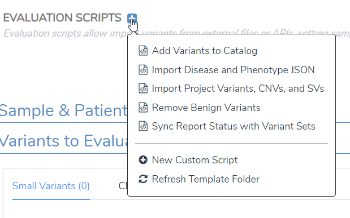The height and width of the screenshot is (218, 350).
Task: Click the script icon beside Import Disease and Phenotype JSON
Action: (143, 70)
